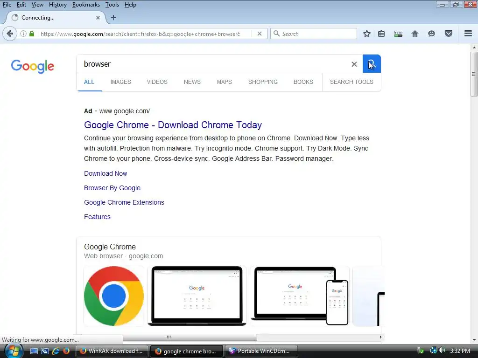Open Google Chrome Extensions link
Viewport: 478px width, 358px height.
[124, 202]
